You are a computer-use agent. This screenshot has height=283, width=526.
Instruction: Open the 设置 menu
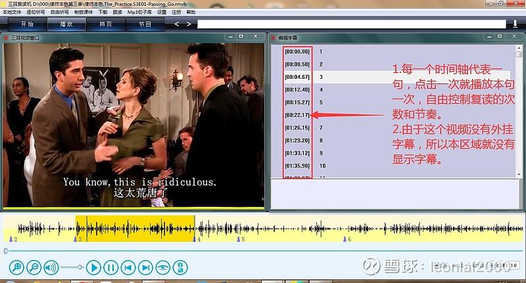click(x=162, y=12)
